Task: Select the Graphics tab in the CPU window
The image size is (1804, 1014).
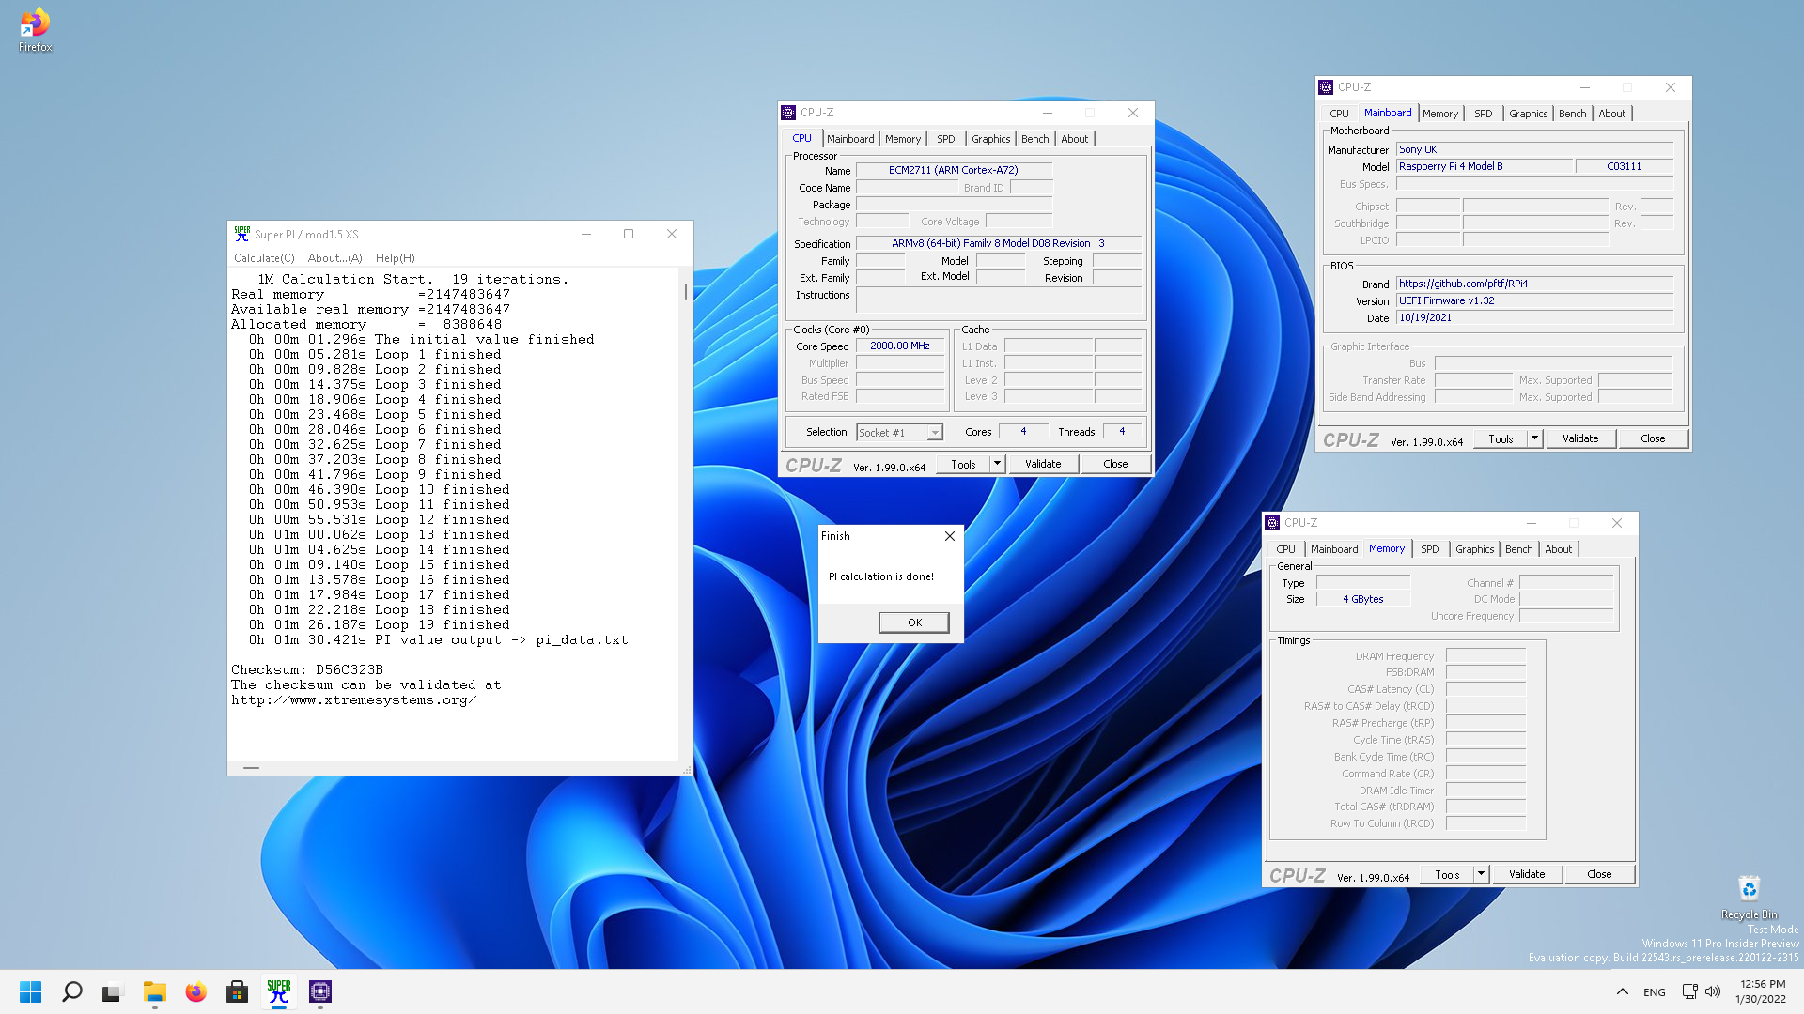Action: (990, 139)
